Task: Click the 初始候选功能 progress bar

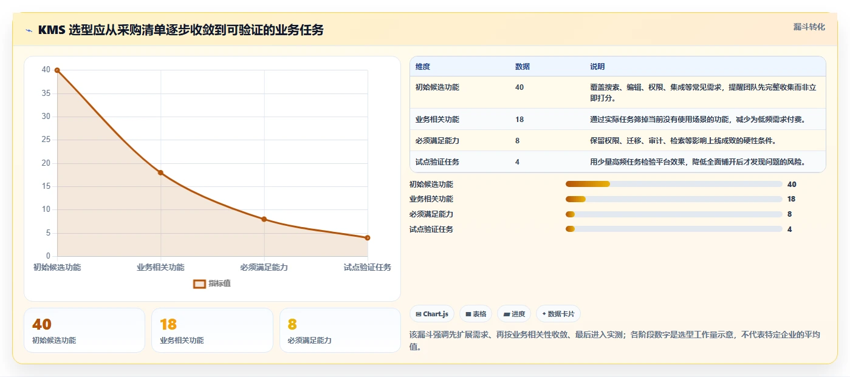Action: tap(674, 184)
